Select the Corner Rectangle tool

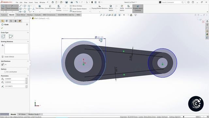[x=20, y=9]
